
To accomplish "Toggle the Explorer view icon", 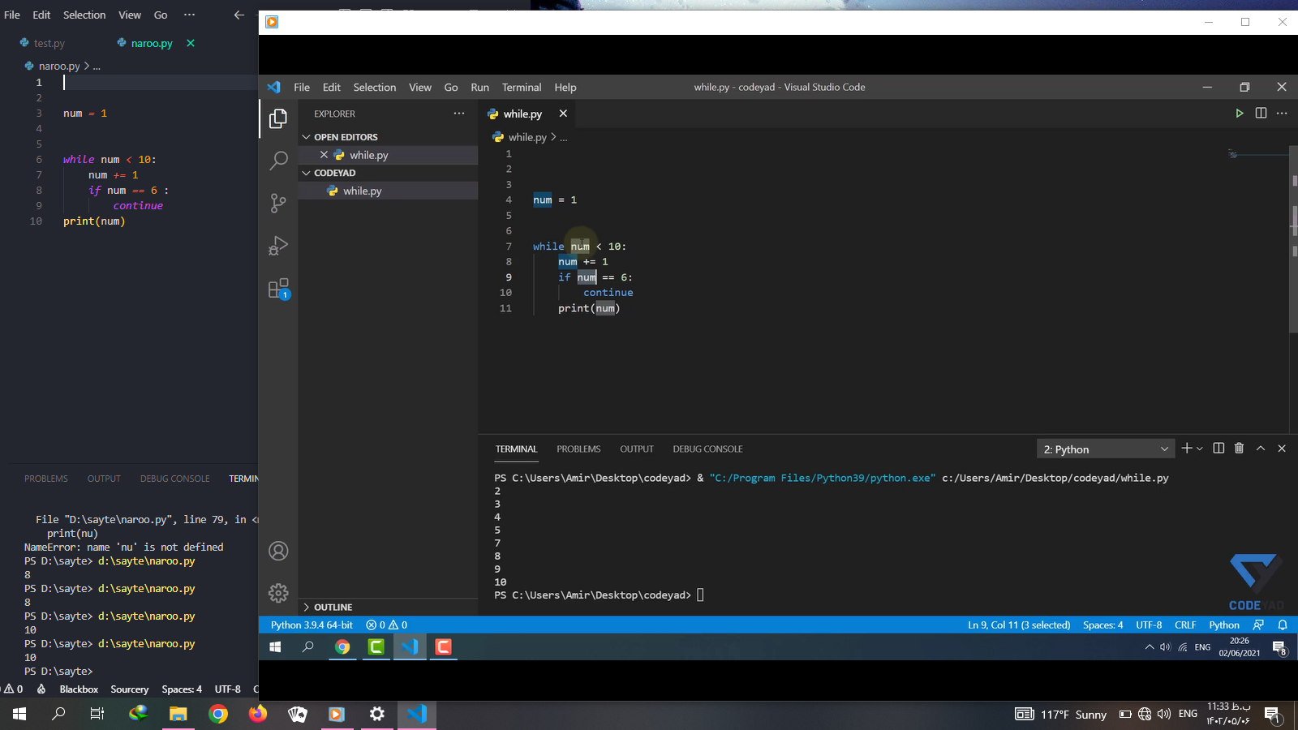I will tap(278, 118).
